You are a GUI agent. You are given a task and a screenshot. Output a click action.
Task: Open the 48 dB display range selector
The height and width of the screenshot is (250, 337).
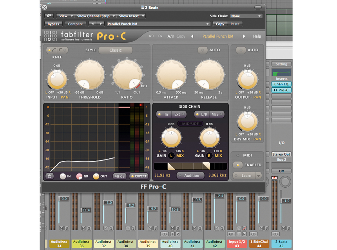(120, 176)
